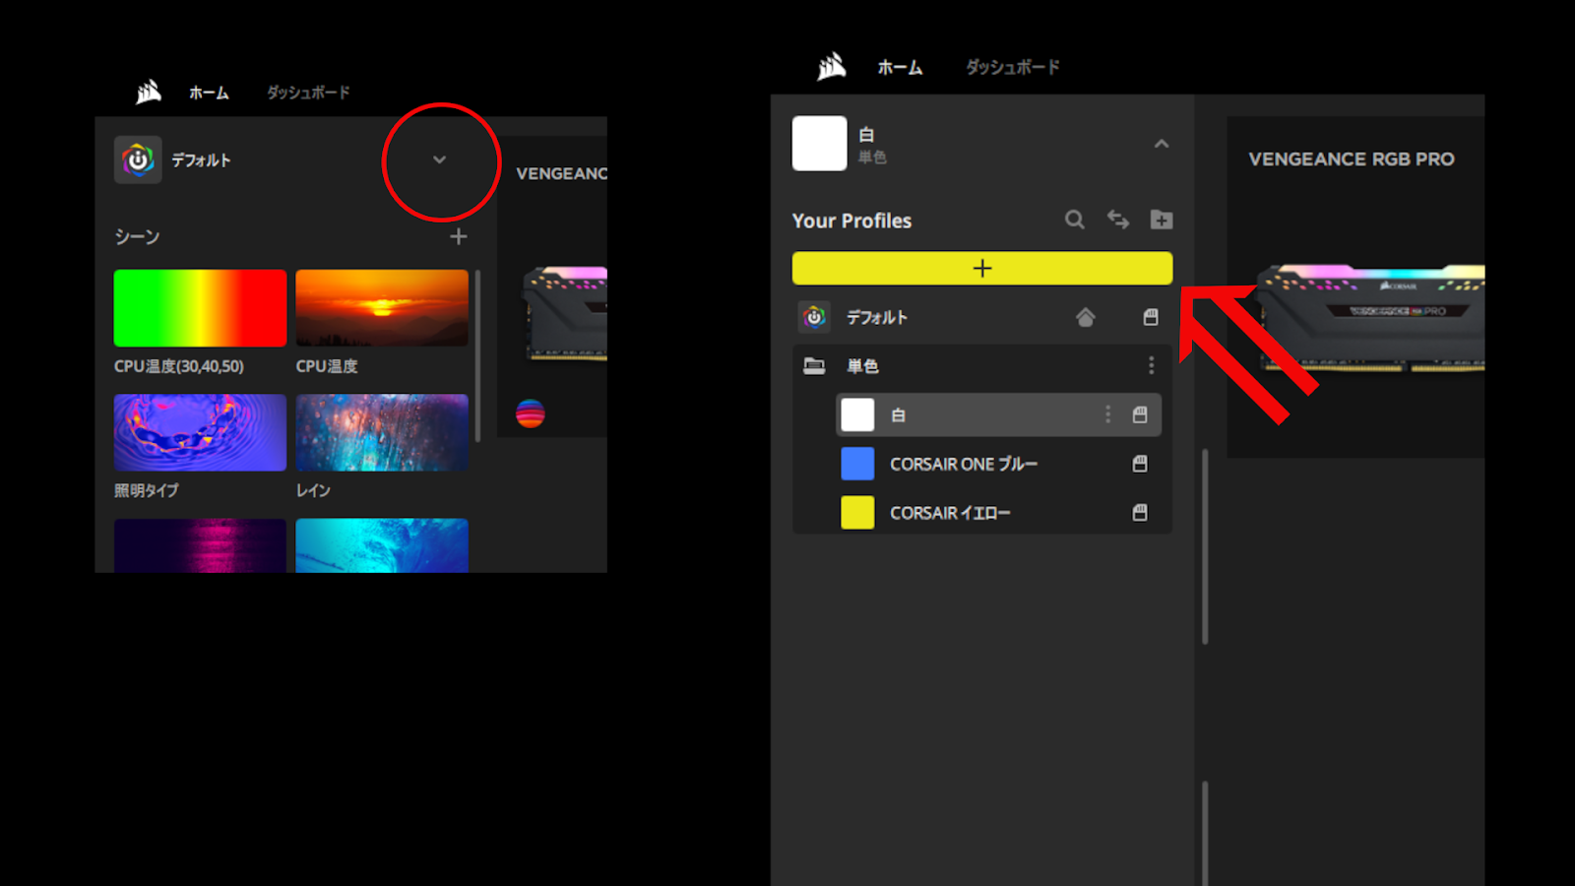Select the CPU温度(30,40,50) scene thumbnail
This screenshot has width=1575, height=886.
pos(200,308)
